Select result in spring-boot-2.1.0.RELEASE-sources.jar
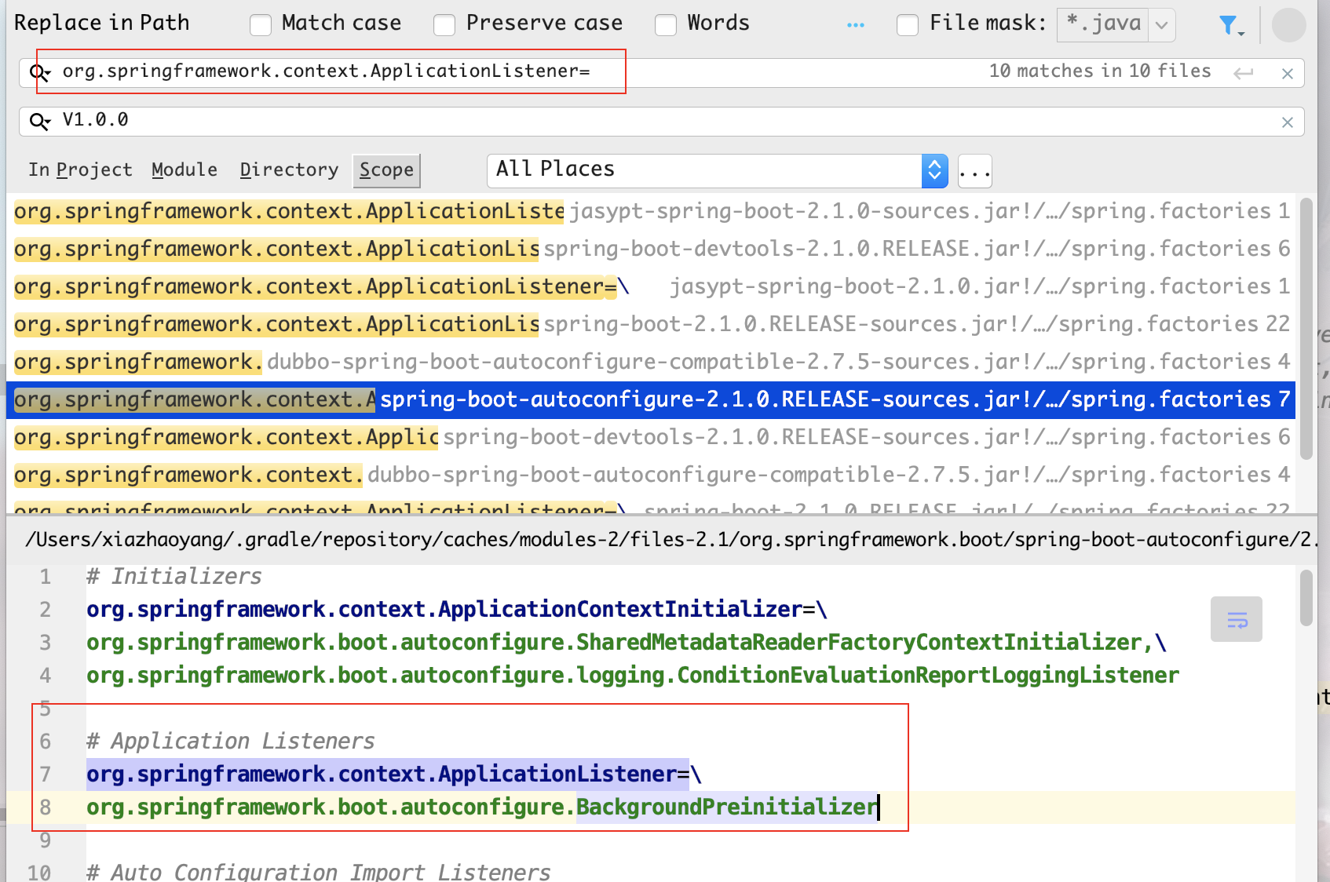 click(652, 324)
